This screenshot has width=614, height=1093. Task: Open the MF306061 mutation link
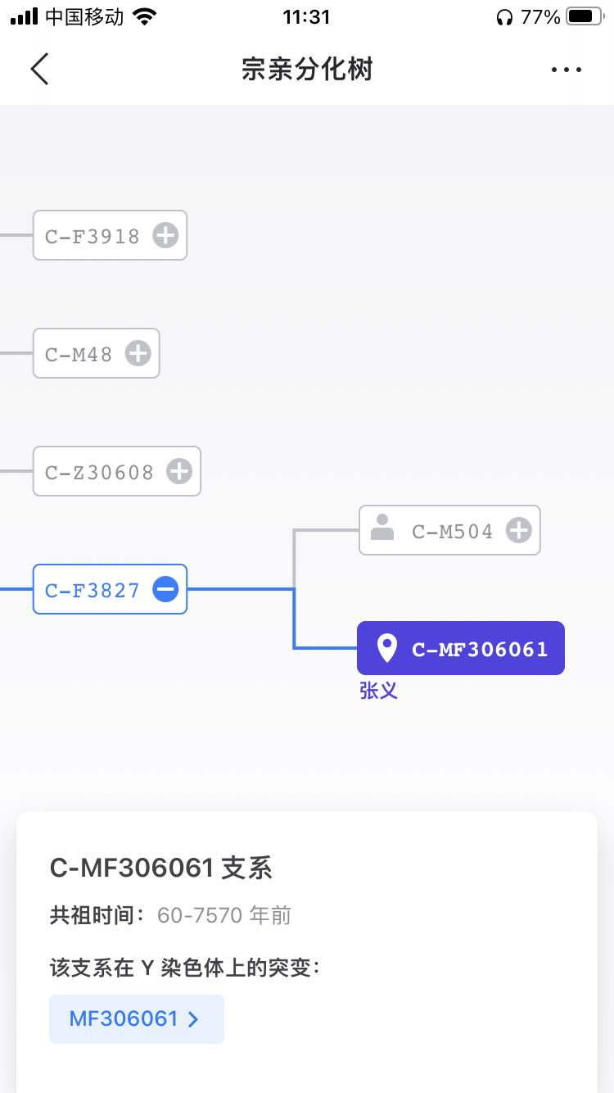click(x=136, y=1018)
